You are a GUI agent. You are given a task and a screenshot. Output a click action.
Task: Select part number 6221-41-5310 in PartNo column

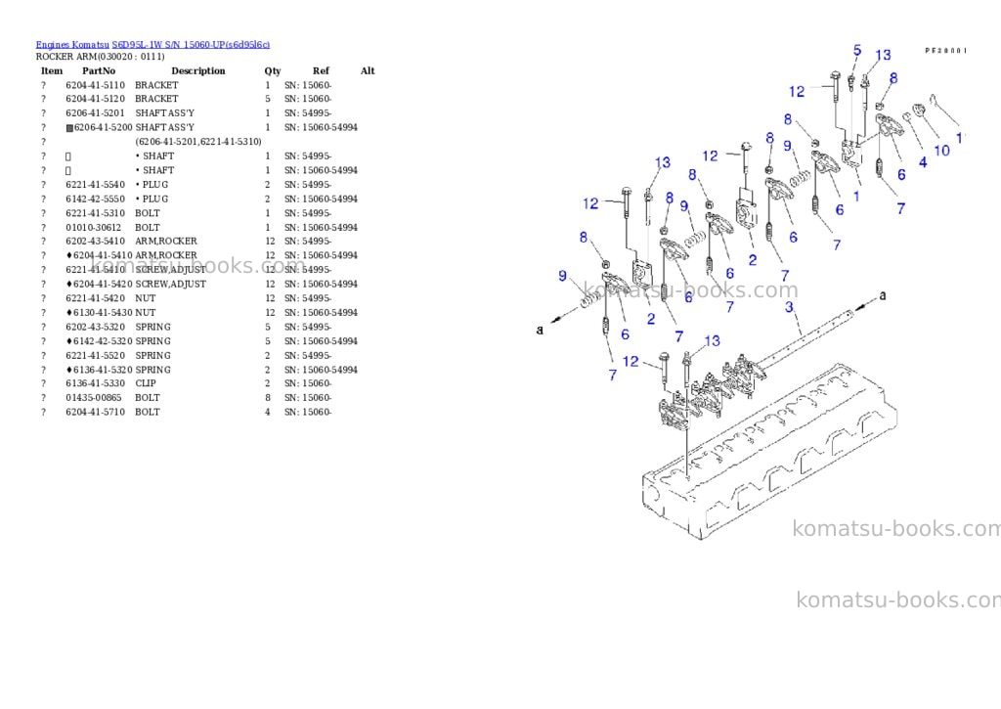click(x=95, y=213)
